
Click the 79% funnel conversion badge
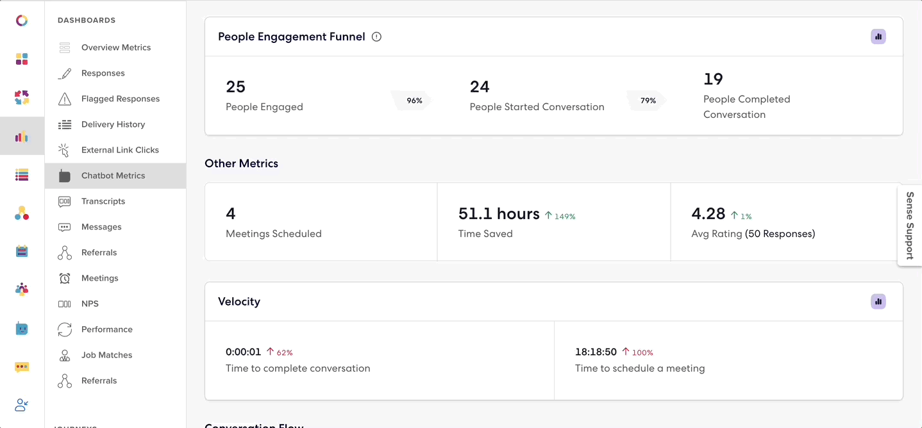point(646,101)
